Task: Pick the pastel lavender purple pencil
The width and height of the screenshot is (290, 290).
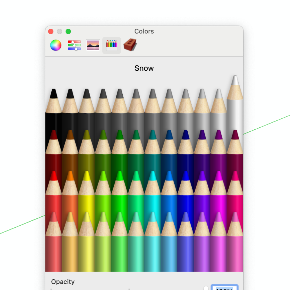Action: (202, 242)
